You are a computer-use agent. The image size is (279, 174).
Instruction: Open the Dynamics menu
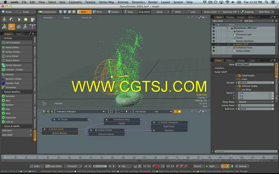pos(138,2)
